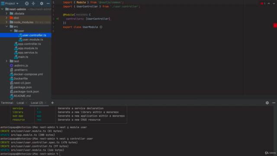Click the terminal command prompt input
Image resolution: width=277 pixels, height=156 pixels.
pyautogui.click(x=61, y=154)
